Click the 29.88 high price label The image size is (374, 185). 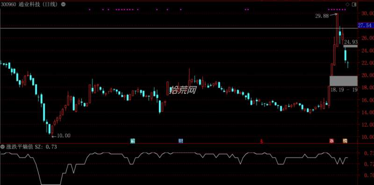click(322, 16)
